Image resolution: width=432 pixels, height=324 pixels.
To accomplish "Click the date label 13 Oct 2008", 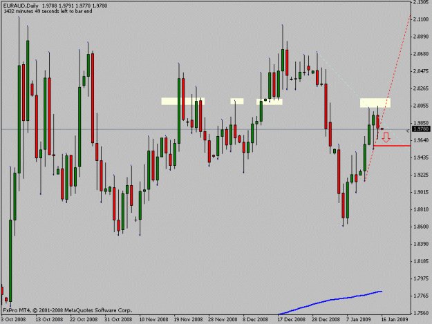I will [x=49, y=320].
